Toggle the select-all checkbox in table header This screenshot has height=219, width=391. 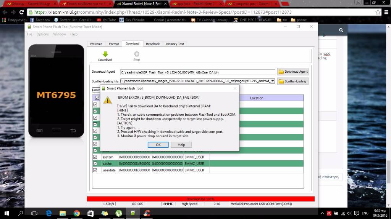[97, 98]
